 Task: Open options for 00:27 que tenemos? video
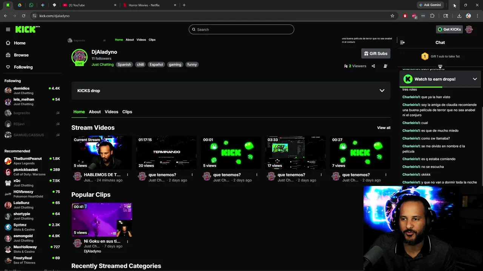pos(386,175)
